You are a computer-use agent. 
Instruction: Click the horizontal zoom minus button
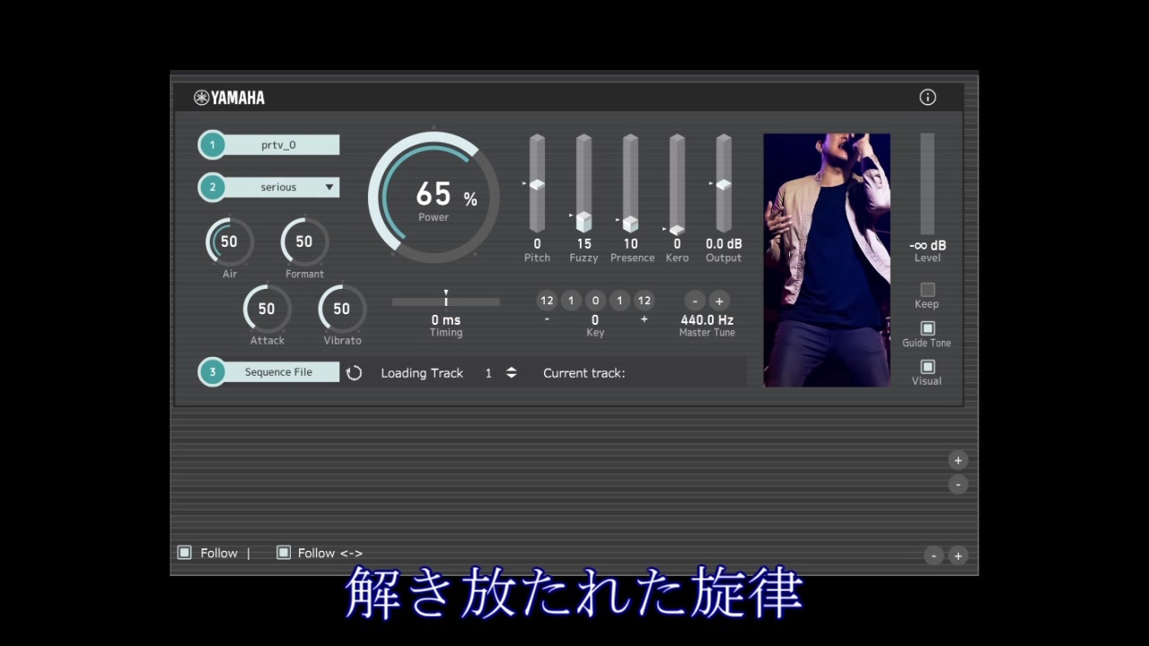934,555
